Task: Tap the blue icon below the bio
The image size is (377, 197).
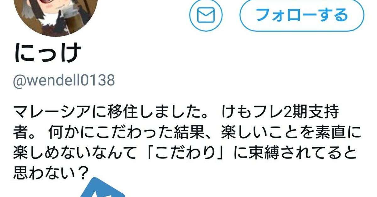Action: click(x=104, y=188)
